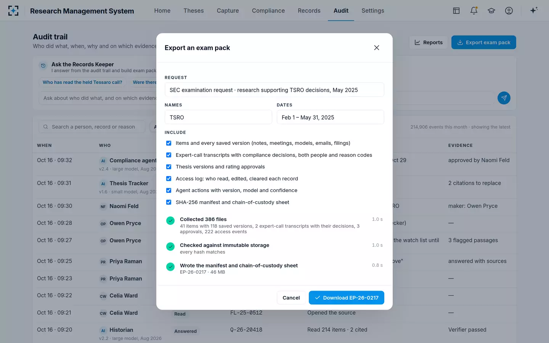
Task: Open the AI sparkle assistant icon
Action: [x=534, y=10]
